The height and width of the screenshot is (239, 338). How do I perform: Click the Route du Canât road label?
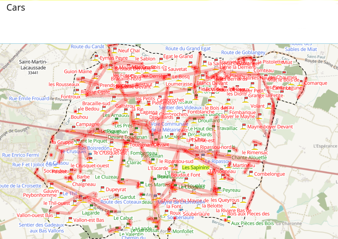point(87,47)
